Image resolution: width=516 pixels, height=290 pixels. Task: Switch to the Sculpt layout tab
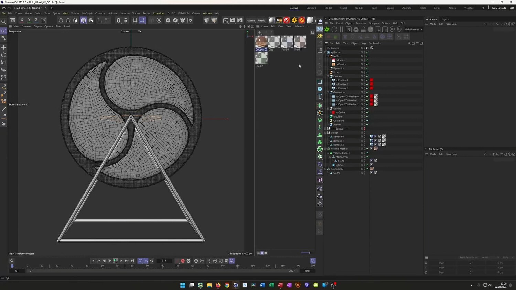[343, 8]
